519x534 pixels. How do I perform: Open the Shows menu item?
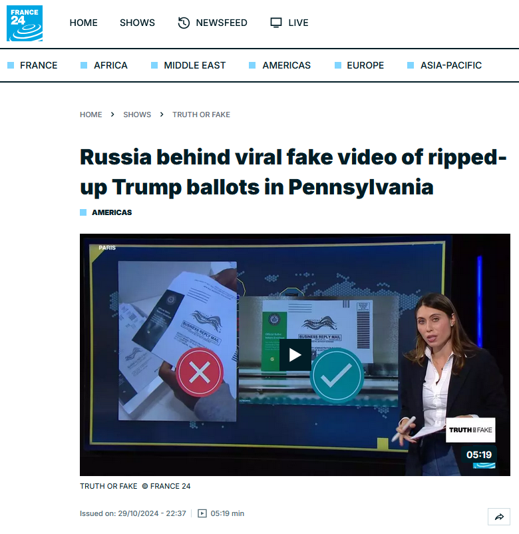pos(137,23)
